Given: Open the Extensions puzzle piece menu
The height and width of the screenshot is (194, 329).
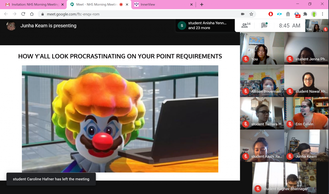Looking at the screenshot, I should (305, 14).
